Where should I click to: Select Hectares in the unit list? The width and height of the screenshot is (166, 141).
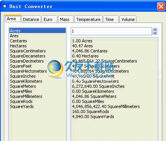pos(37,46)
